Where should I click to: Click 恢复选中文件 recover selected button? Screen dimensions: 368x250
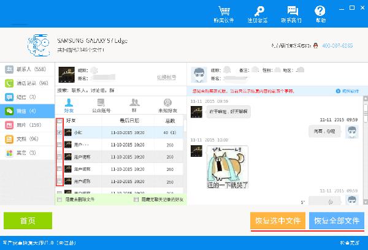click(x=278, y=221)
